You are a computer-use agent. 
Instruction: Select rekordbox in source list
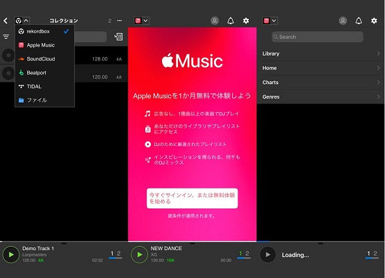(44, 31)
